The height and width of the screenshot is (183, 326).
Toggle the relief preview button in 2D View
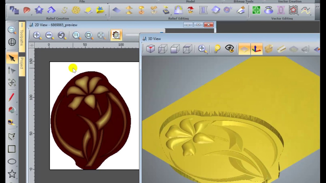click(x=116, y=35)
